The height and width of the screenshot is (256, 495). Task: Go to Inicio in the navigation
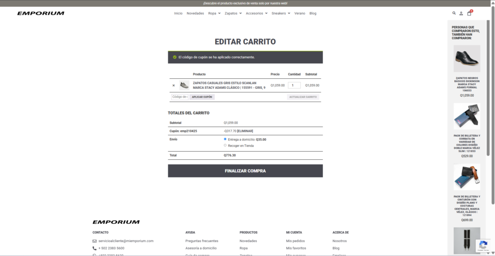coord(178,13)
